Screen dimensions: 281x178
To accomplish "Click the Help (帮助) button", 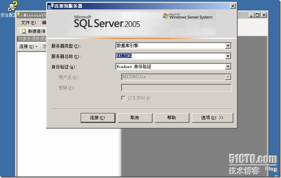I will [x=172, y=118].
